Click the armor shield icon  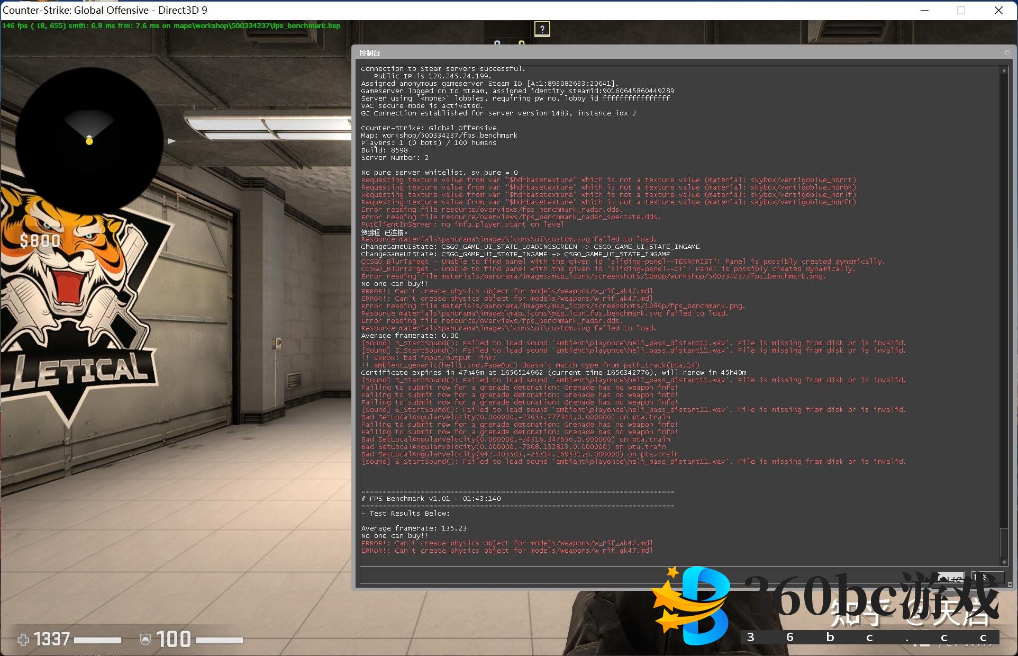point(145,640)
